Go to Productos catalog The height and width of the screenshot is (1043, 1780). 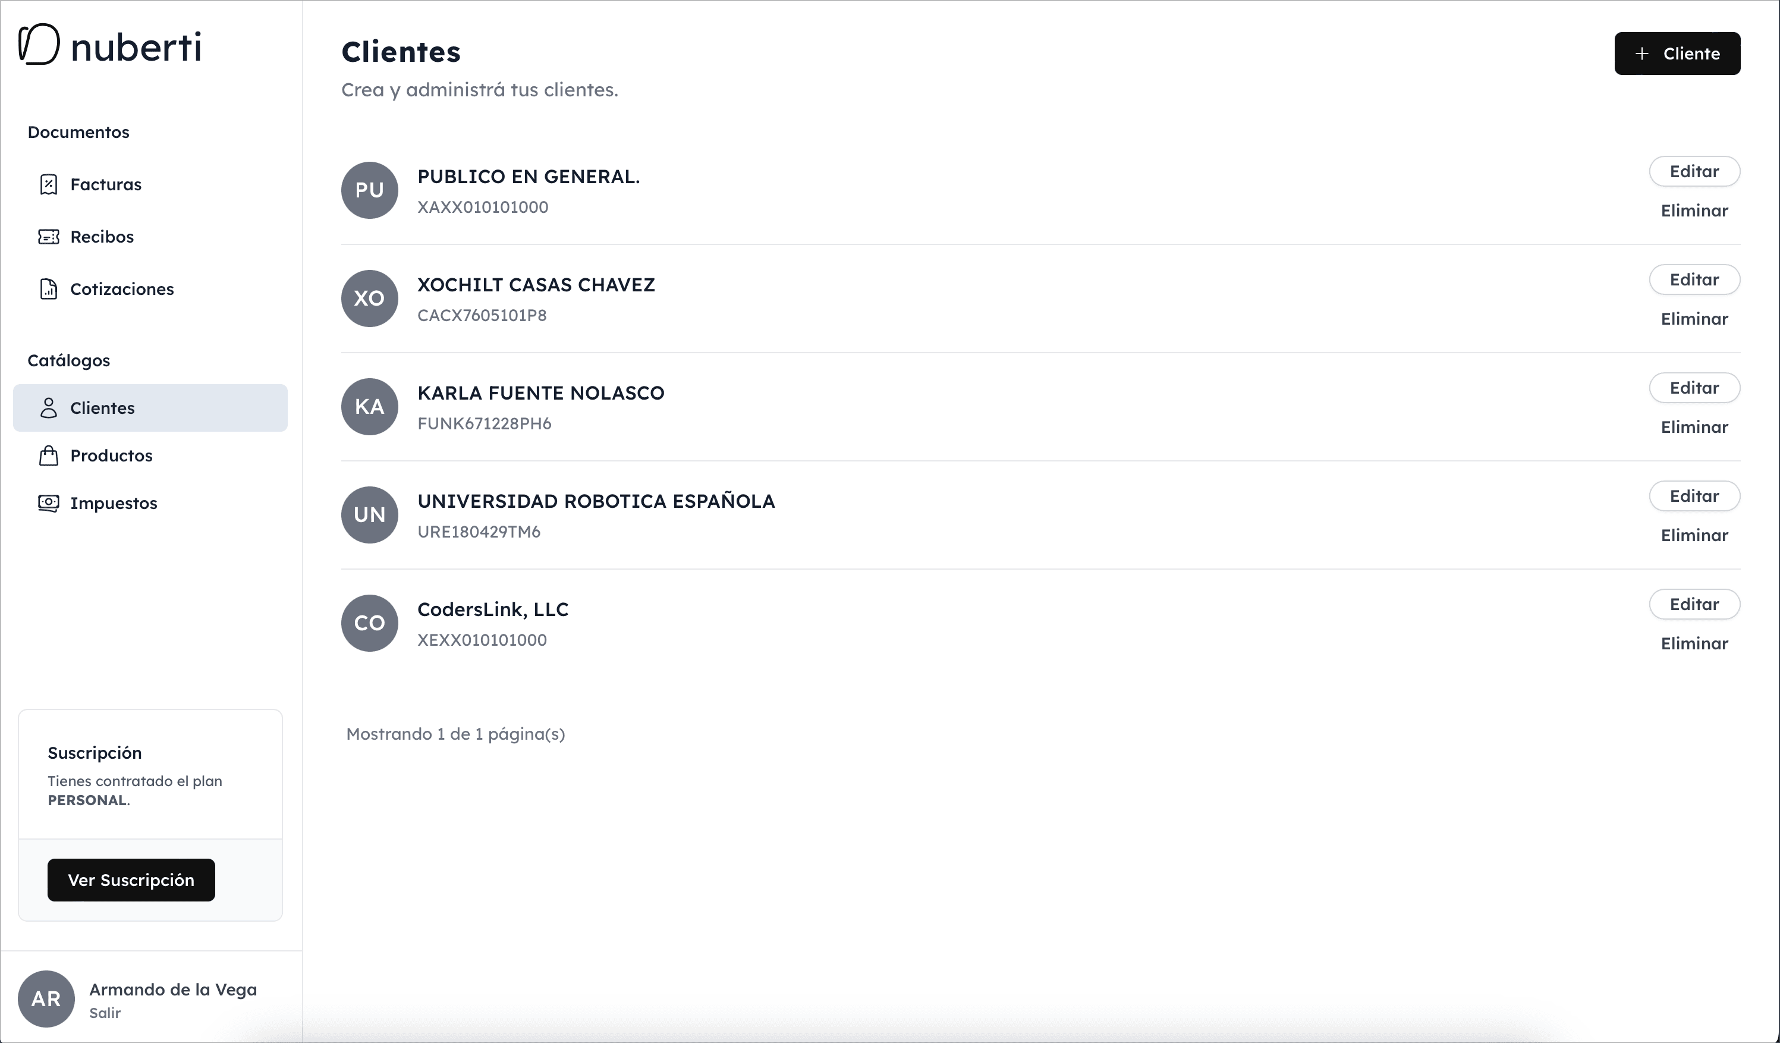coord(111,455)
